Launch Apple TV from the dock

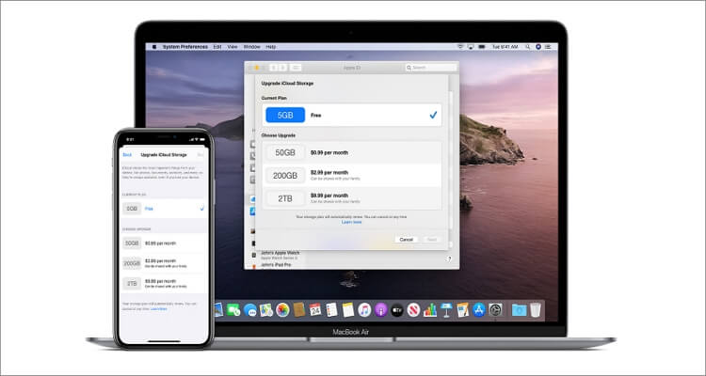[397, 310]
